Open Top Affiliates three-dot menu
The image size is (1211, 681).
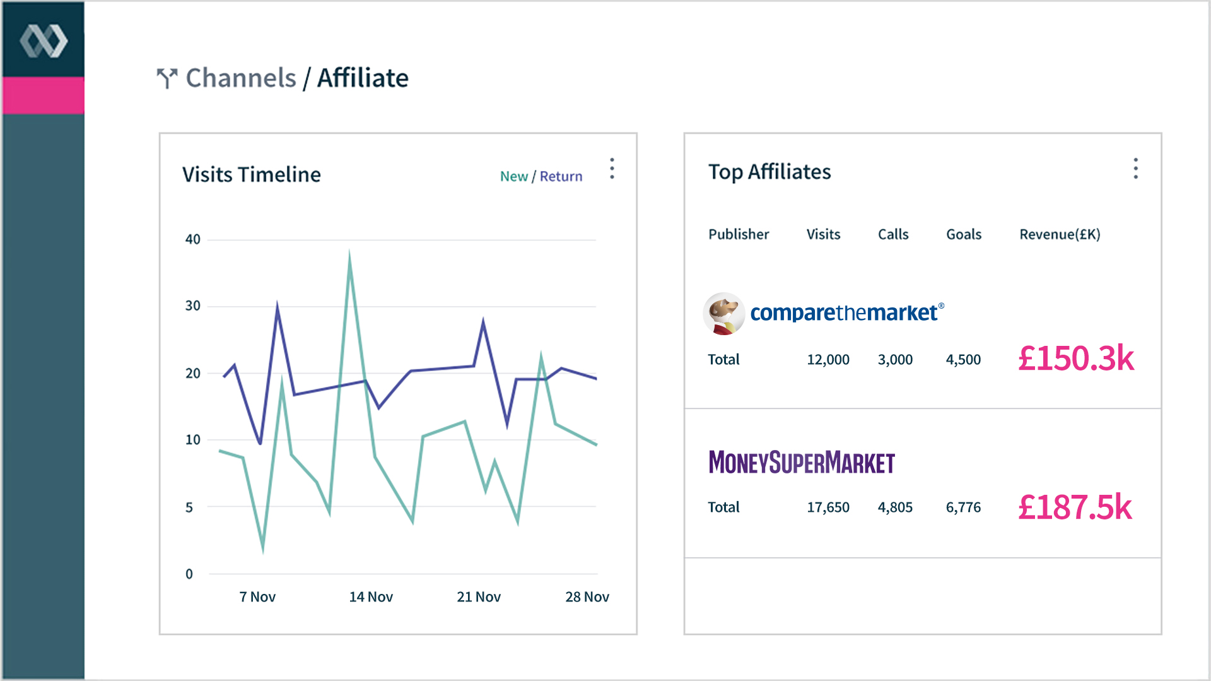1135,169
